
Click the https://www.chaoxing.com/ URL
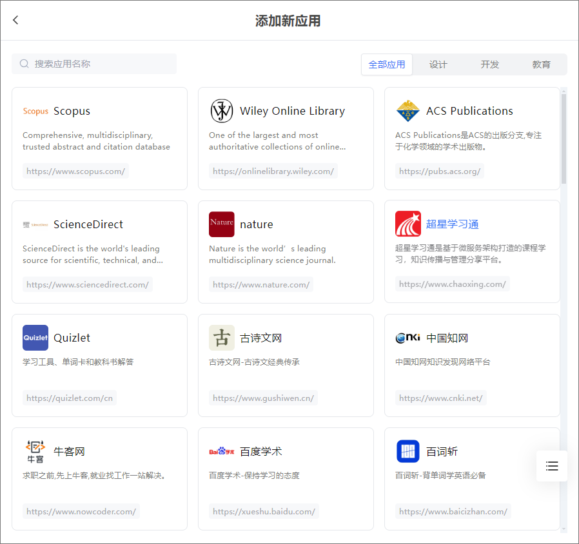click(x=453, y=284)
